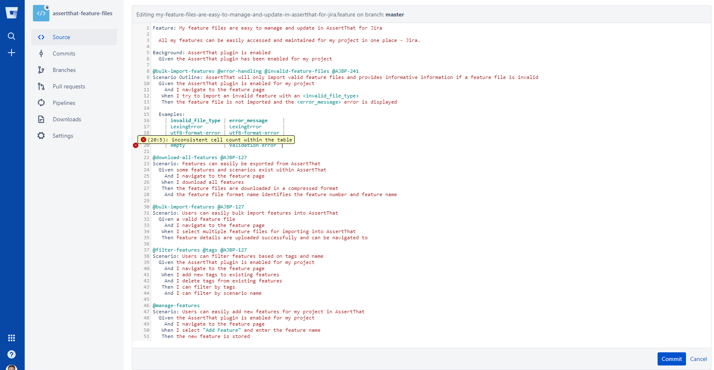Click the @filter-features tag on line 37
This screenshot has width=714, height=370.
click(x=176, y=250)
